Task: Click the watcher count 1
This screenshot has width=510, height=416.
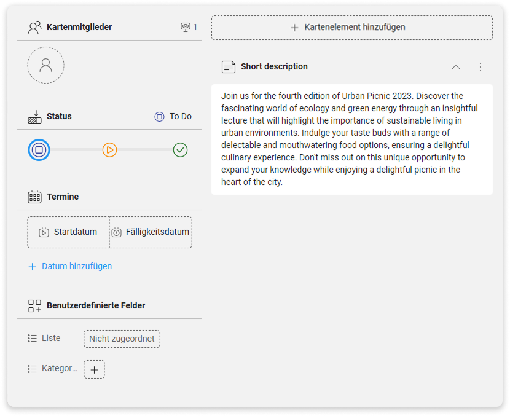Action: pos(195,27)
